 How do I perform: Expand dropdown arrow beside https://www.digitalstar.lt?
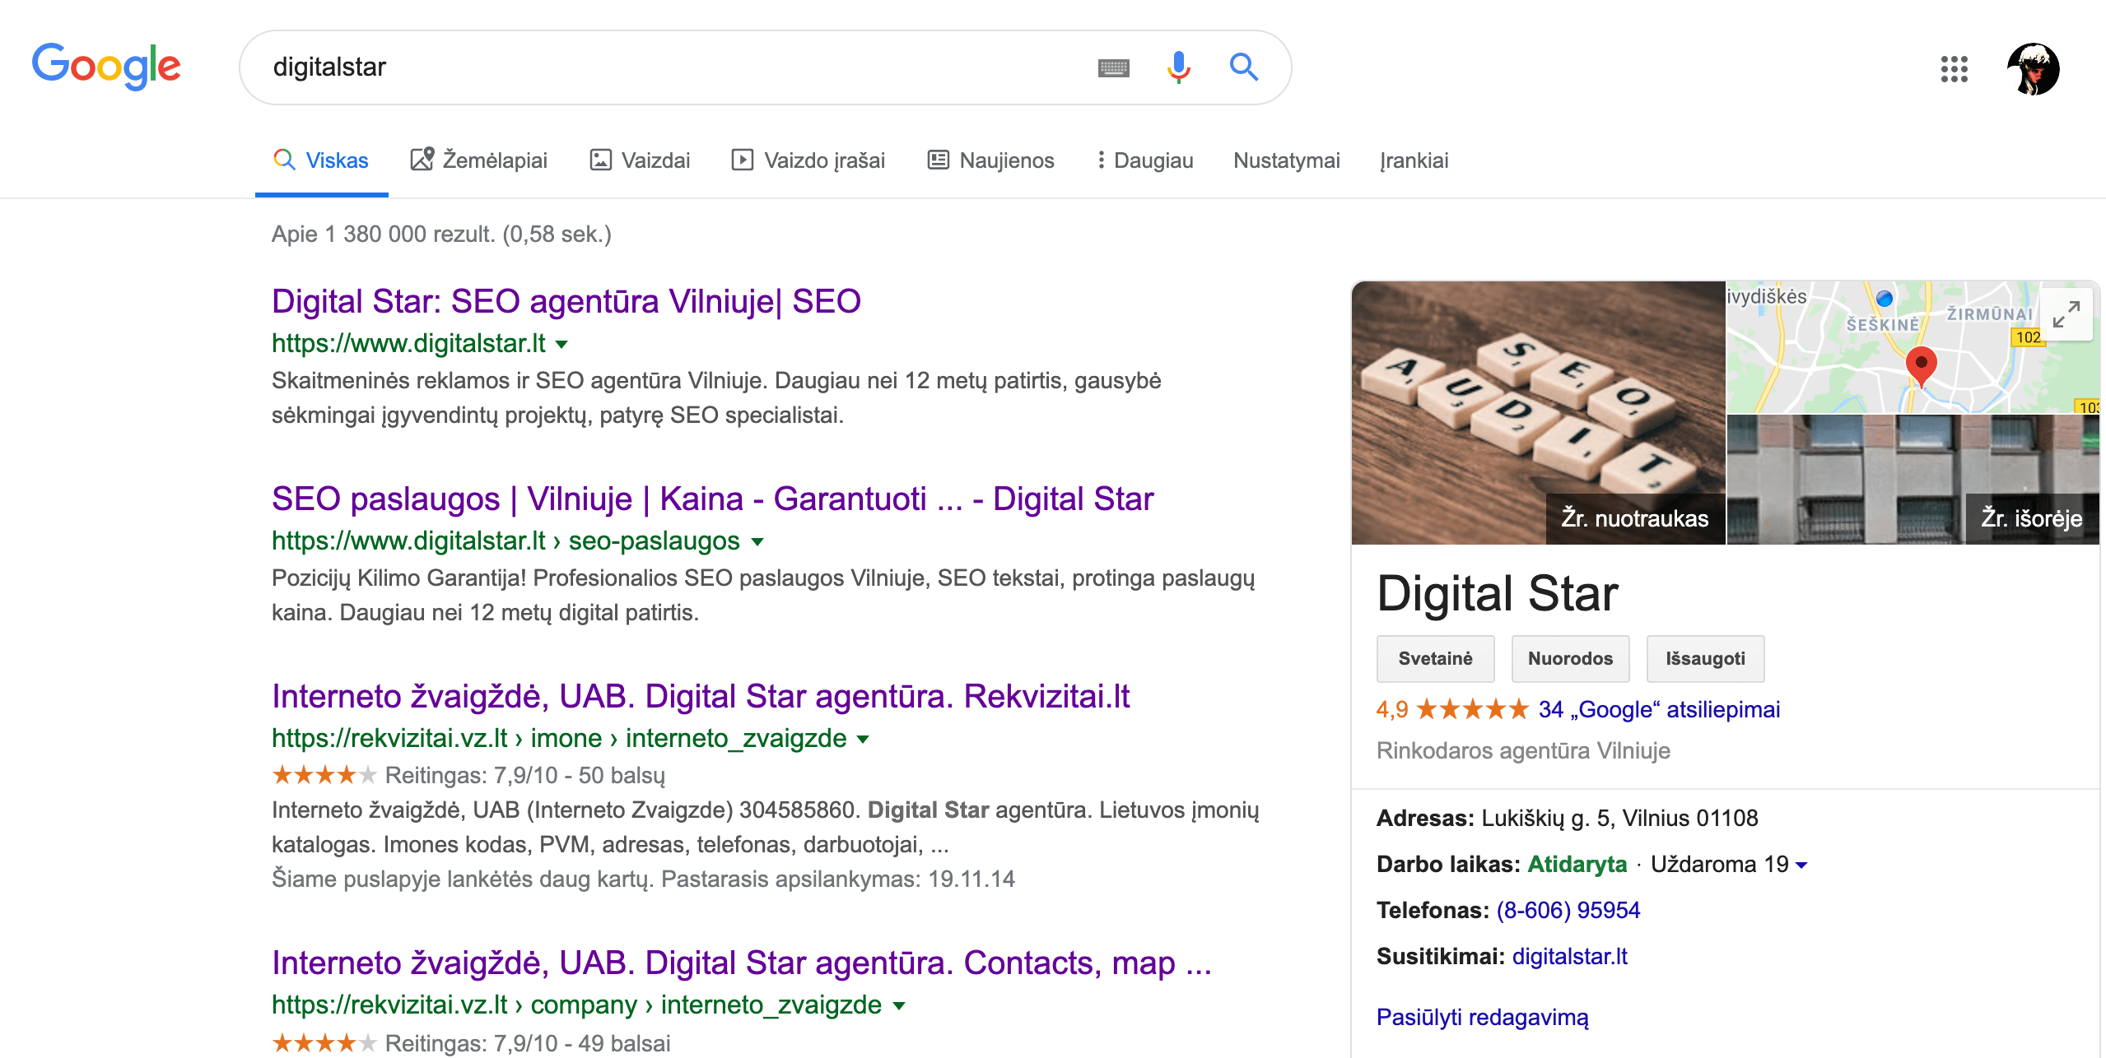point(561,345)
